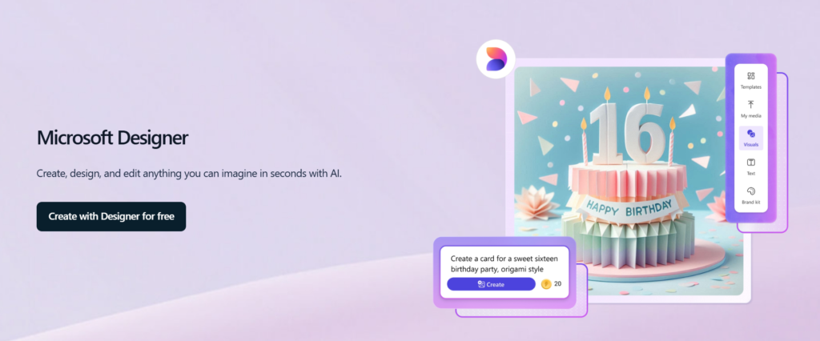Click the sparkle icon inside Create button
Viewport: 820px width, 341px height.
coord(481,284)
